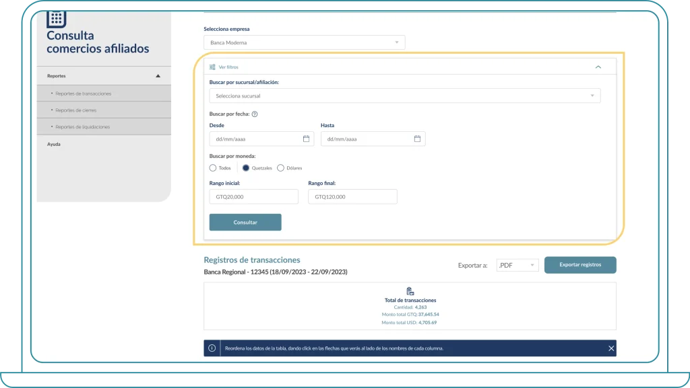Click the Ver filtros sliders icon
Viewport: 690px width, 388px height.
tap(212, 67)
